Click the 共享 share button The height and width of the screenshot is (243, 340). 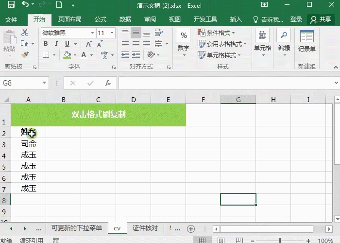(x=321, y=19)
